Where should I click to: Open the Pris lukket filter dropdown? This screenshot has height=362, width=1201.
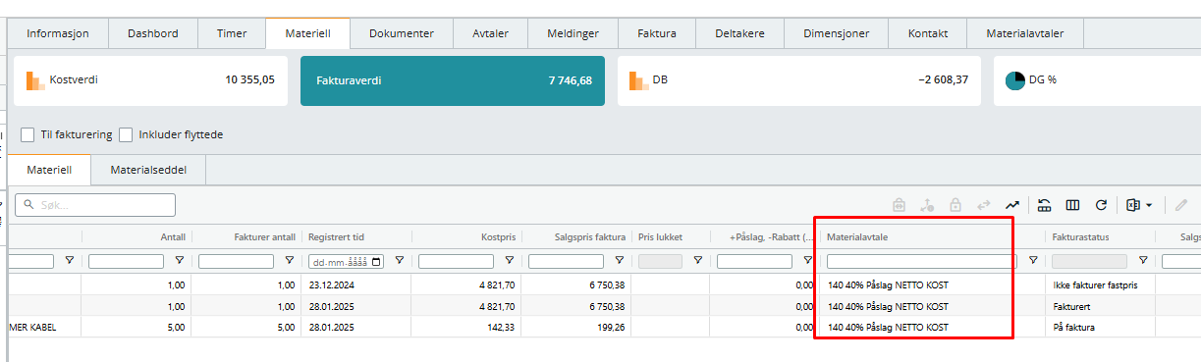(x=697, y=261)
